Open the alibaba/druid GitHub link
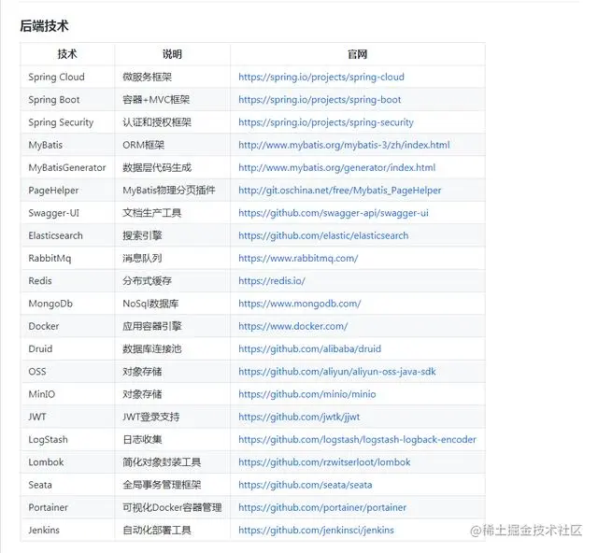Screen dimensions: 598x553 tap(309, 349)
